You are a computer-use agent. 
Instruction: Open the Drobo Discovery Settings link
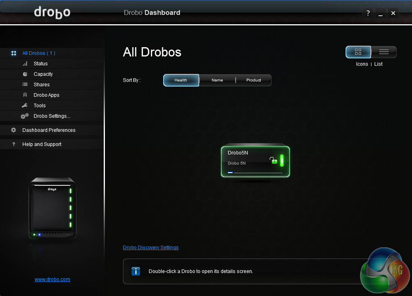(151, 248)
